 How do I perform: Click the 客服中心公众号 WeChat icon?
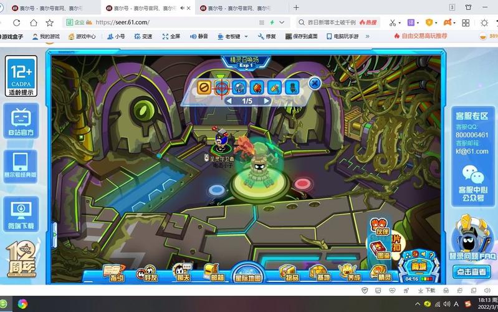tap(473, 174)
